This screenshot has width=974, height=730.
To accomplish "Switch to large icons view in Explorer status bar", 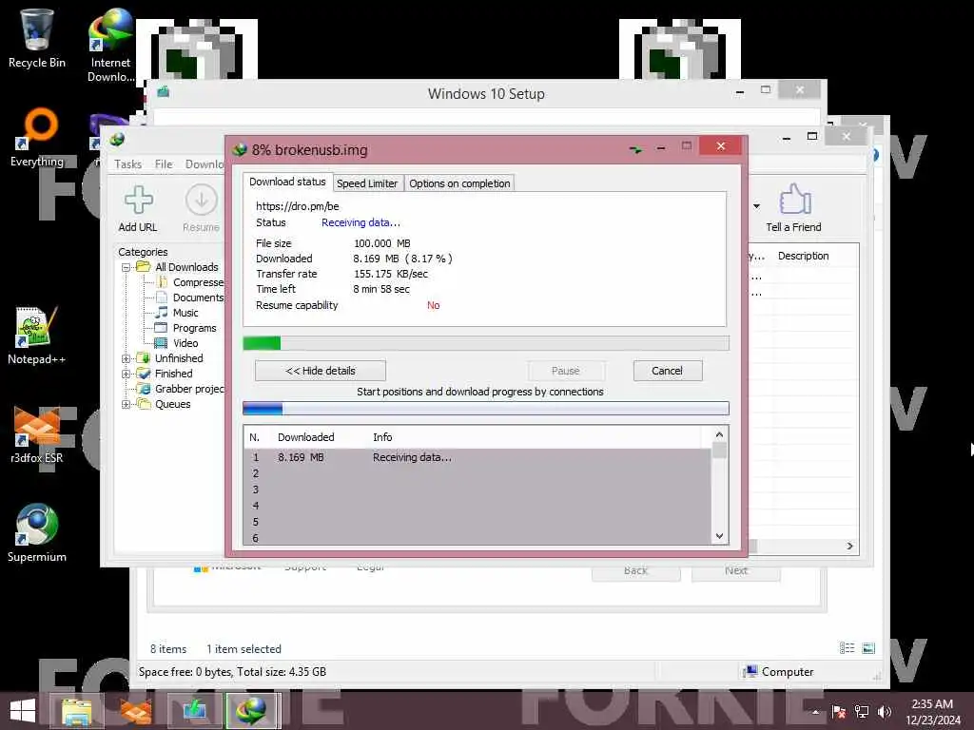I will coord(868,648).
